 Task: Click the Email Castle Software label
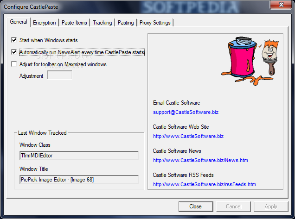point(176,103)
